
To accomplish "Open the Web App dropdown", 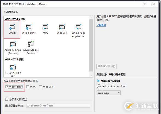I will 108,93.
